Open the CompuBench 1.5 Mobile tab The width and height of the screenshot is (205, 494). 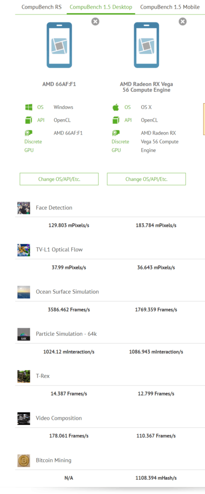pos(170,7)
